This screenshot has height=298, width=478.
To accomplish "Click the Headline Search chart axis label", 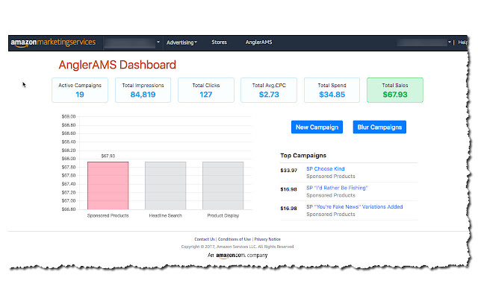I will pyautogui.click(x=166, y=215).
